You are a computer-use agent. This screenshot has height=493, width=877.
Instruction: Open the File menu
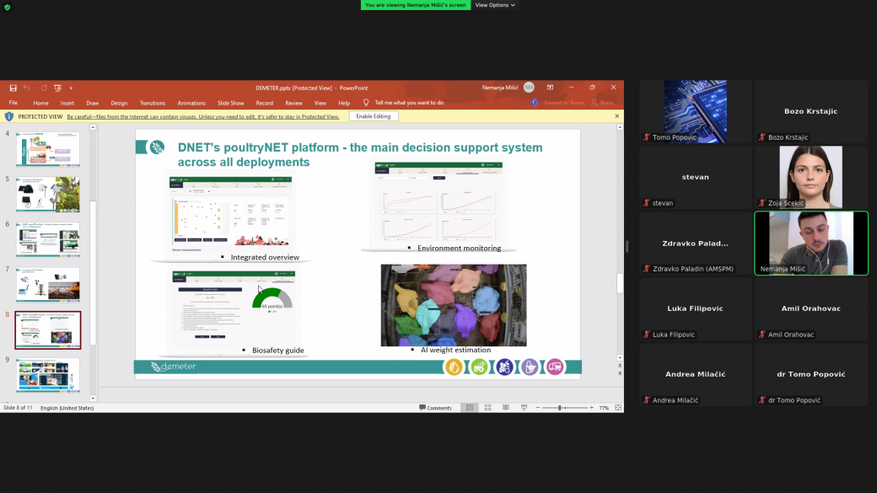13,103
